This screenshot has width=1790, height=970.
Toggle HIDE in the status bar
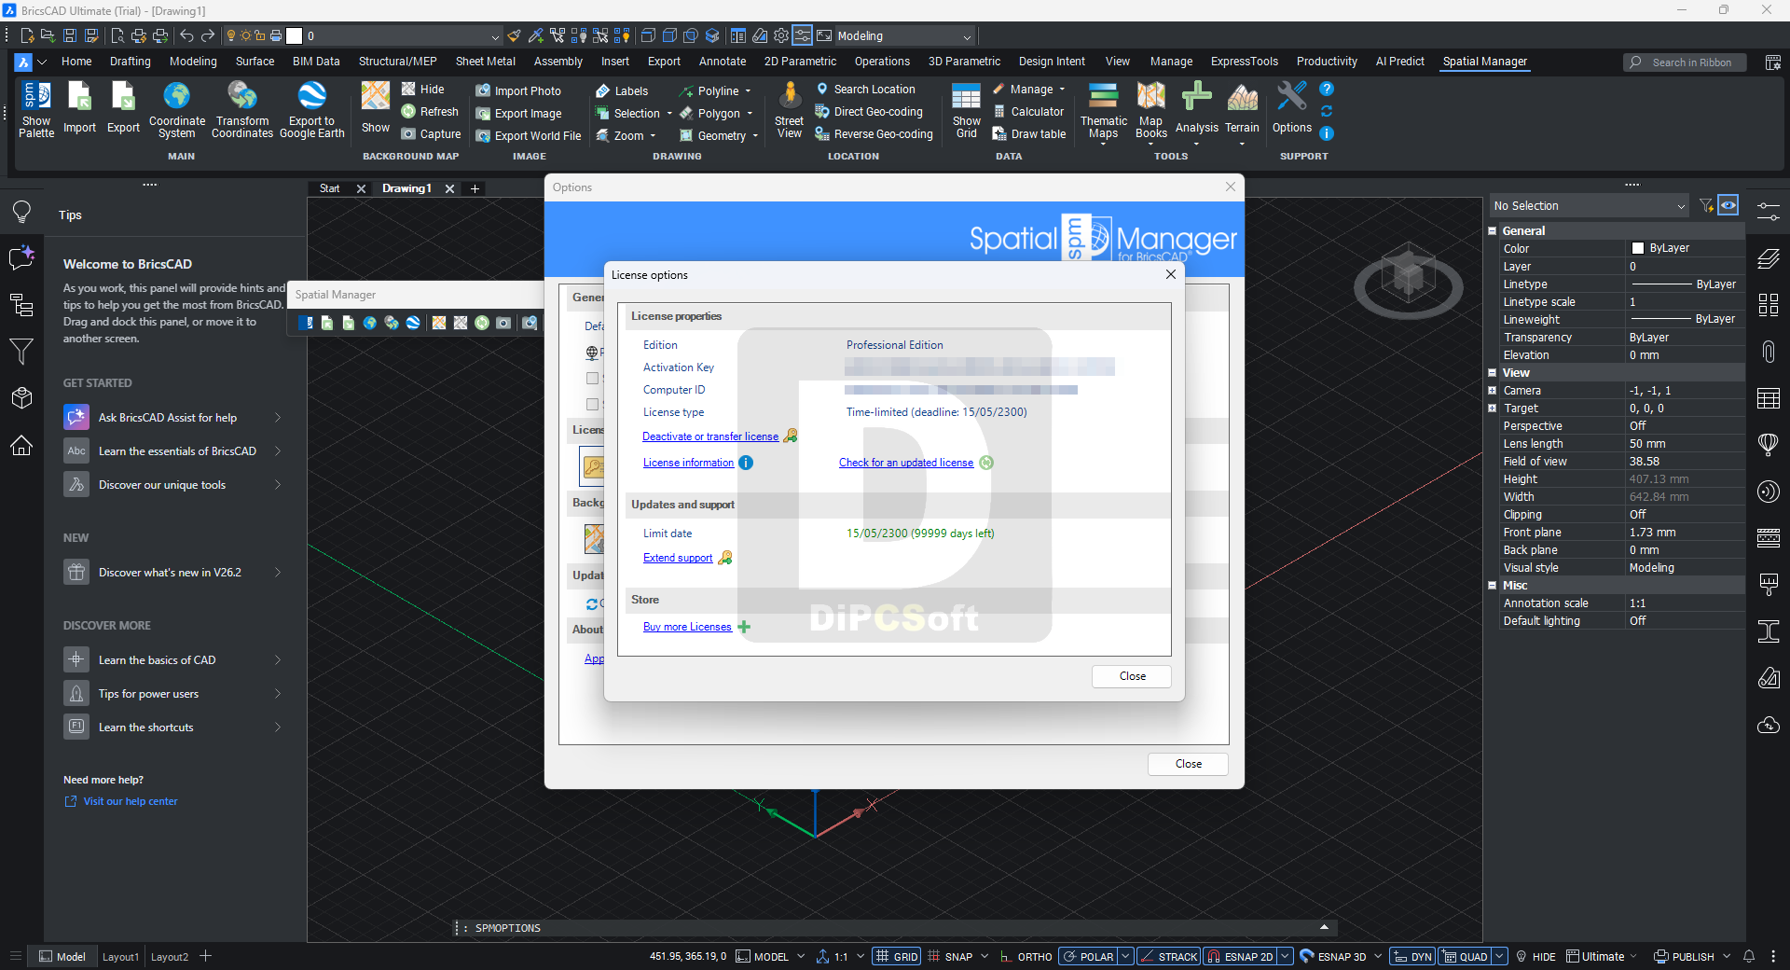1535,956
